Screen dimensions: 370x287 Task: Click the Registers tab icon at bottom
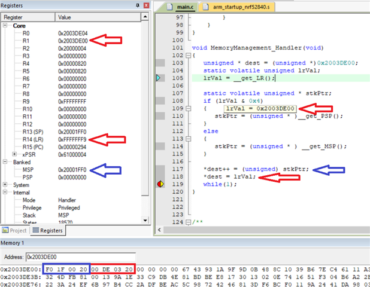tap(35, 230)
